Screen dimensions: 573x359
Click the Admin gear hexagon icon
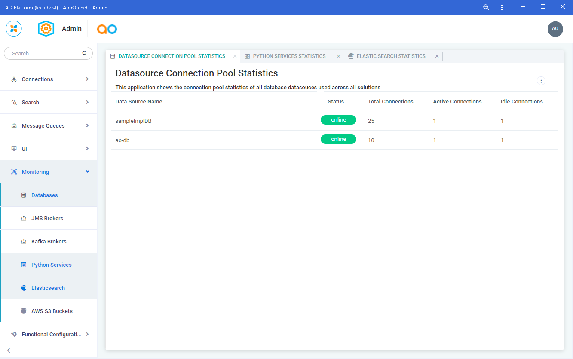(46, 29)
